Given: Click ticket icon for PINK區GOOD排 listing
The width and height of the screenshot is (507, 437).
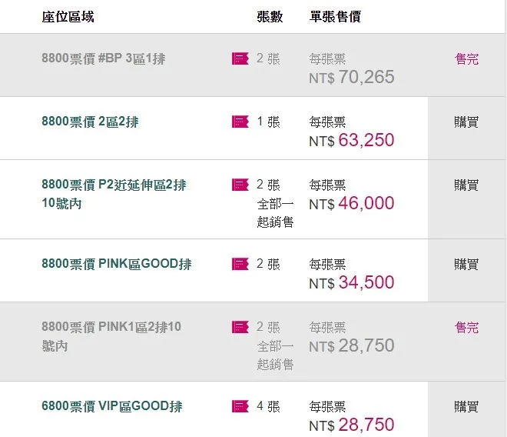Looking at the screenshot, I should (x=240, y=264).
